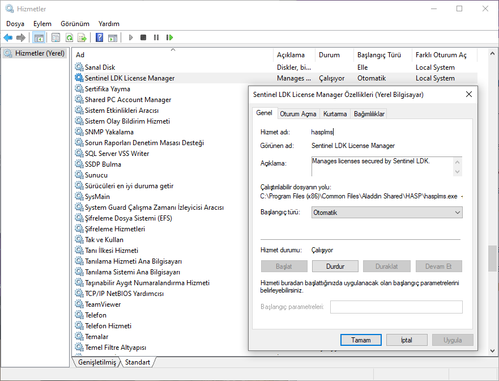Select the Standart view tab
Image resolution: width=499 pixels, height=381 pixels.
[138, 362]
